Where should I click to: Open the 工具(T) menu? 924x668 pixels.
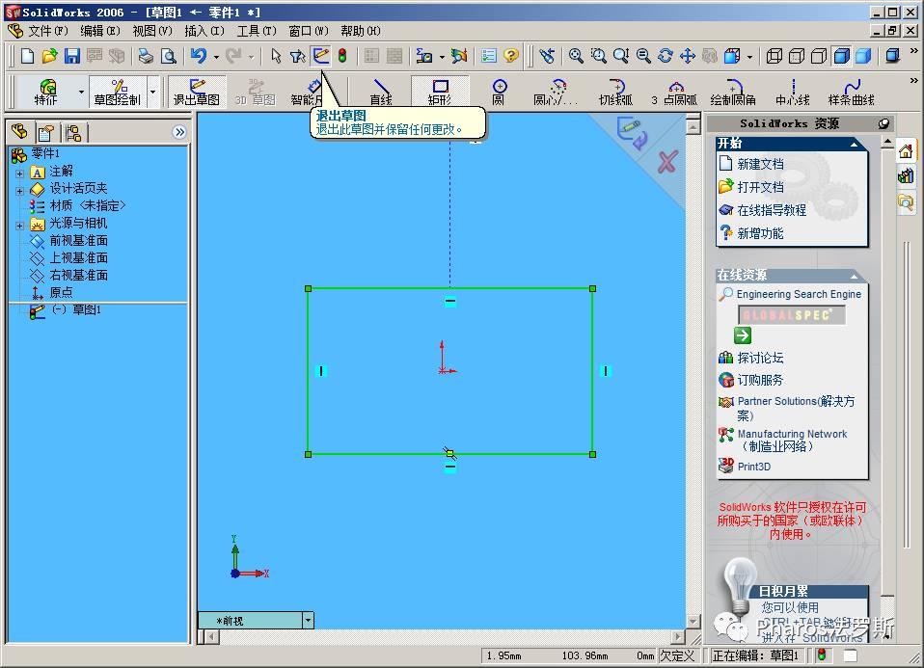tap(257, 31)
